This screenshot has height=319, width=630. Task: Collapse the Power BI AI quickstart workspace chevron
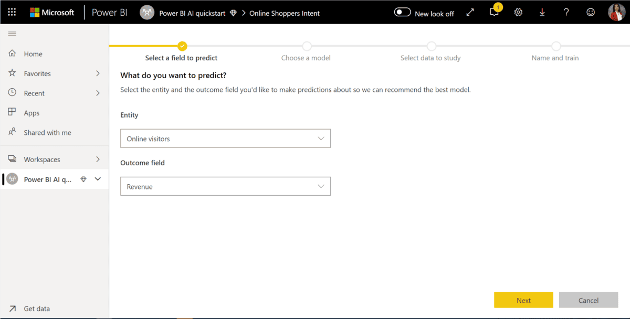98,178
